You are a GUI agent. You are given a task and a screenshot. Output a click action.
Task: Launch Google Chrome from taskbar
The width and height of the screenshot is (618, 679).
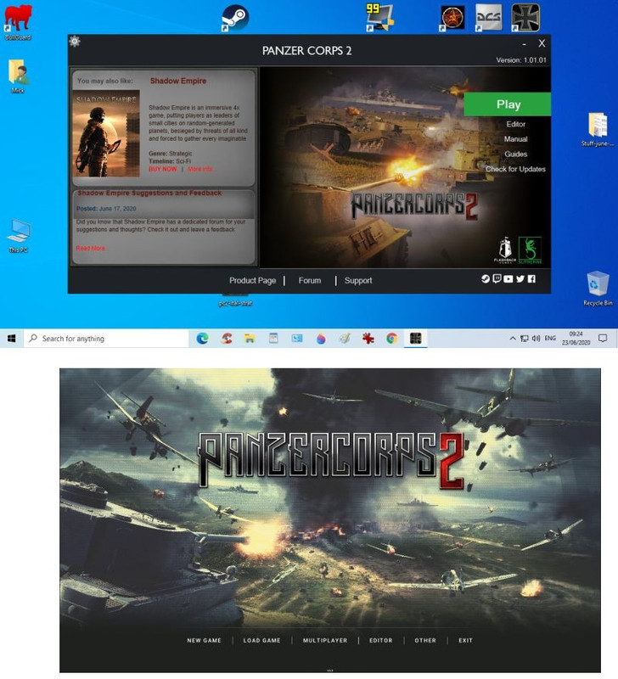[x=392, y=339]
